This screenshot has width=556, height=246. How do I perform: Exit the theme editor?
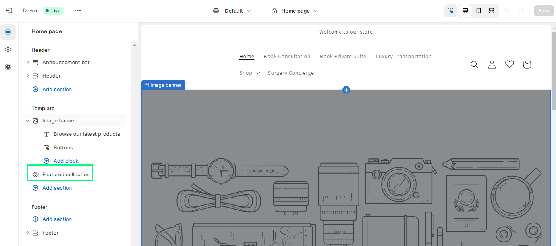[8, 10]
